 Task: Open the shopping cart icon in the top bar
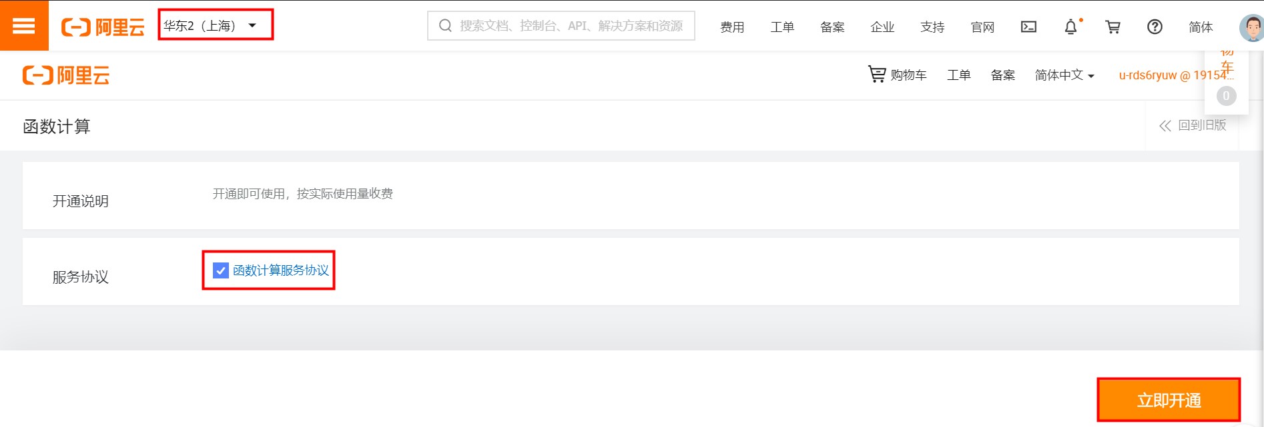[x=1113, y=27]
